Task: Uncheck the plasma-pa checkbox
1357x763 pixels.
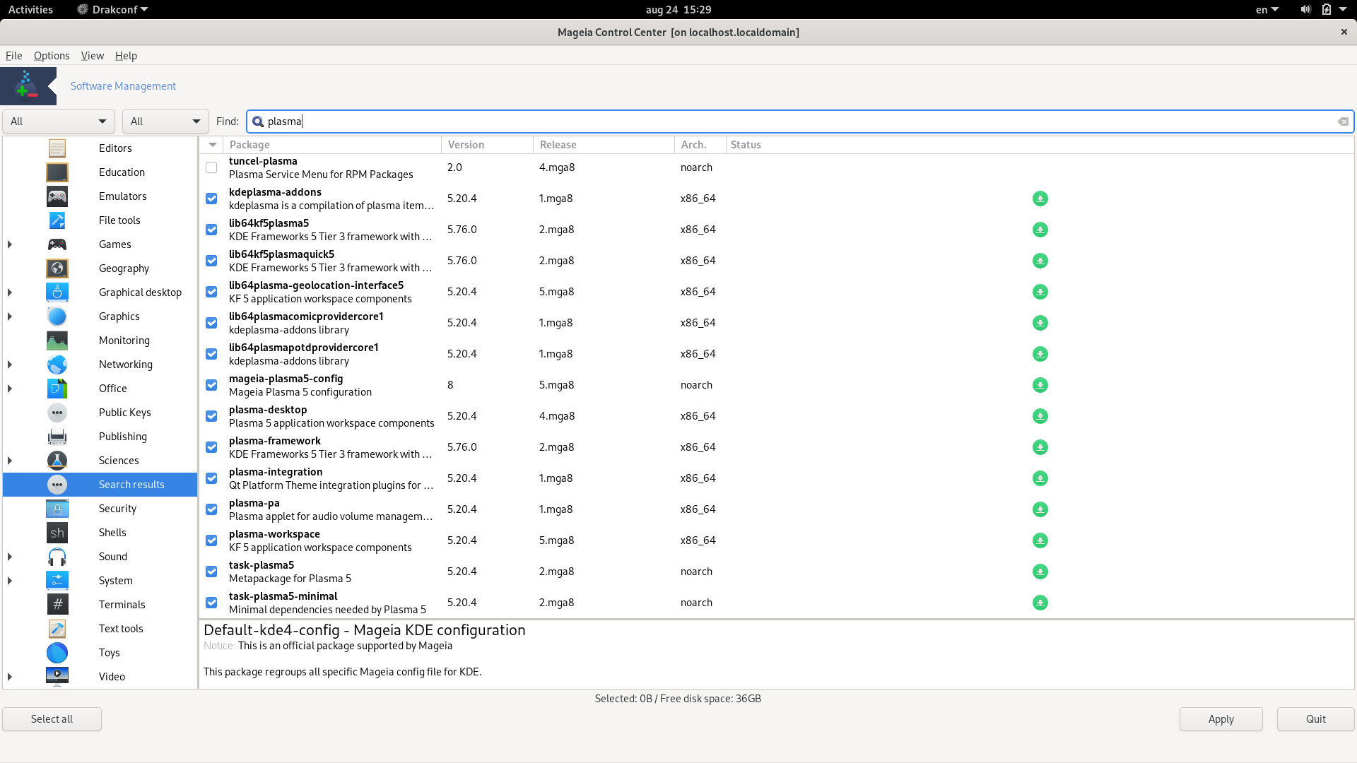Action: (x=211, y=509)
